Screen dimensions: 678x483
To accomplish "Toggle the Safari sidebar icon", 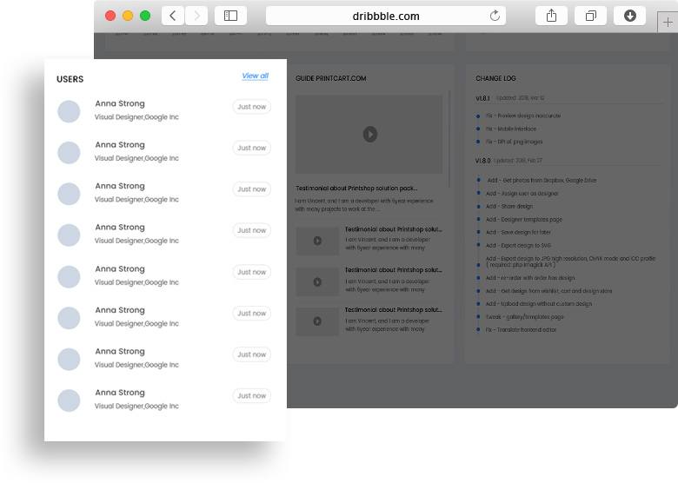I will (230, 16).
